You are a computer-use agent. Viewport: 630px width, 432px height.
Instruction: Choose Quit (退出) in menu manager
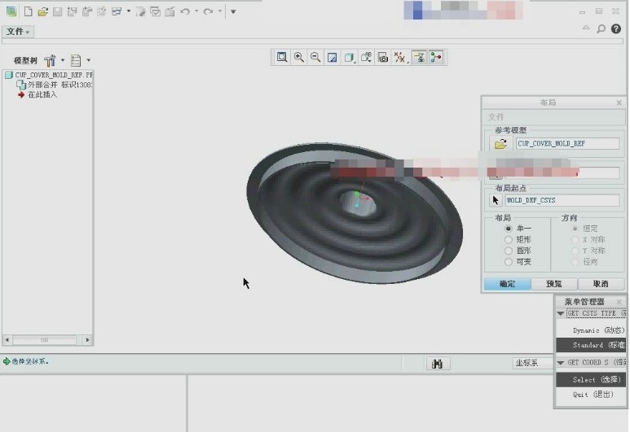591,395
